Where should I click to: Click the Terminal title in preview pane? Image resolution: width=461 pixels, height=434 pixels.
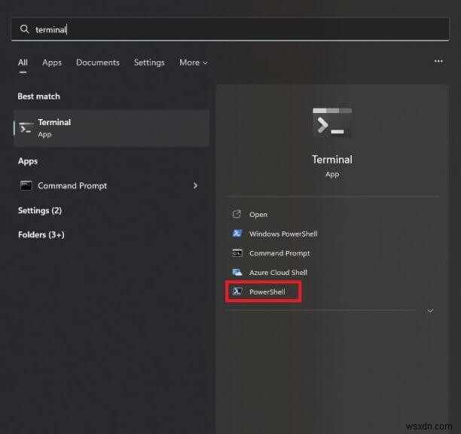[x=332, y=160]
